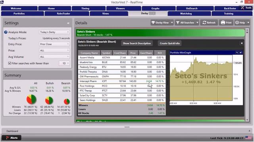Click the Seto's Sinkers green result bar
Screen dimensions: 254x142
(x=160, y=33)
